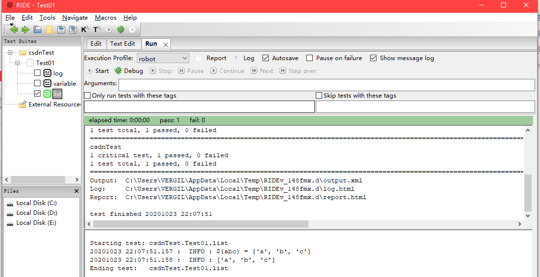The width and height of the screenshot is (540, 277).
Task: Click the RIDE app icon in title bar
Action: click(11, 5)
